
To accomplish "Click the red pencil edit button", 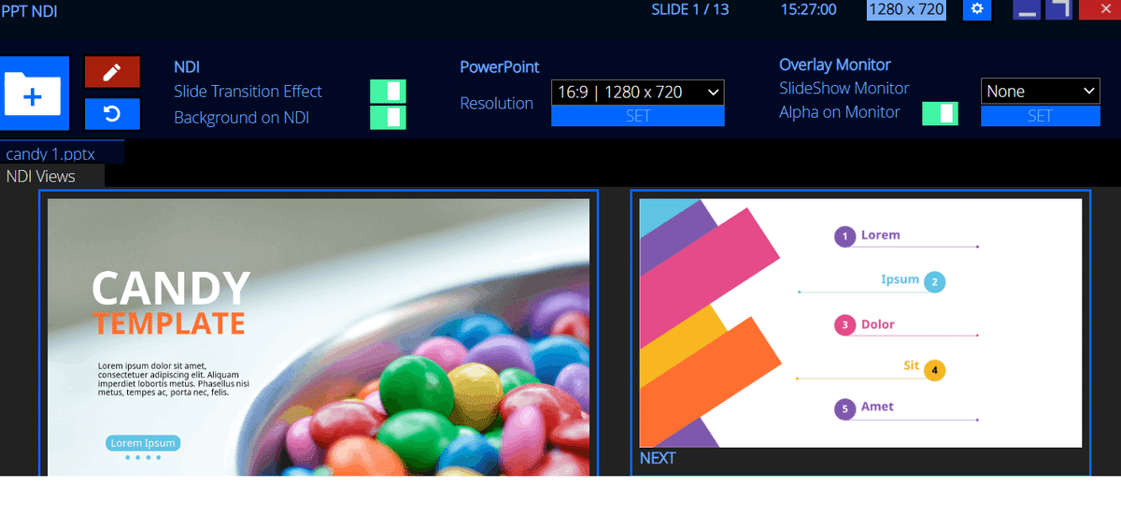I will tap(112, 72).
